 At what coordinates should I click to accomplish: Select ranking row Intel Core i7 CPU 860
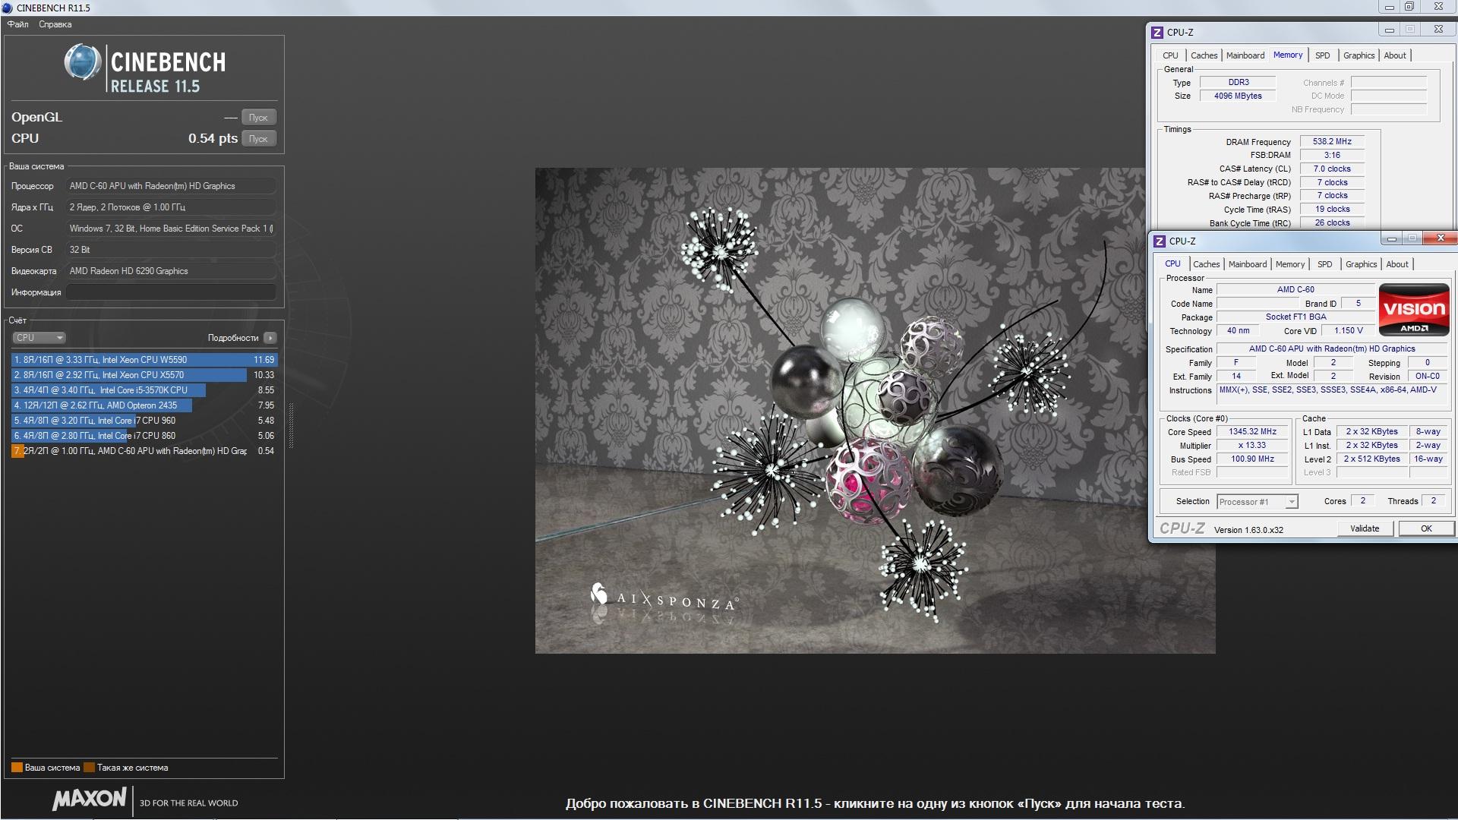point(144,436)
